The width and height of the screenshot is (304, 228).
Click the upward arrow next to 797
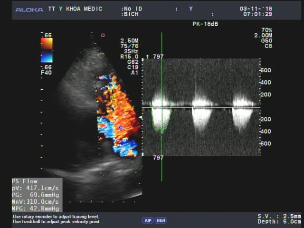pos(148,57)
